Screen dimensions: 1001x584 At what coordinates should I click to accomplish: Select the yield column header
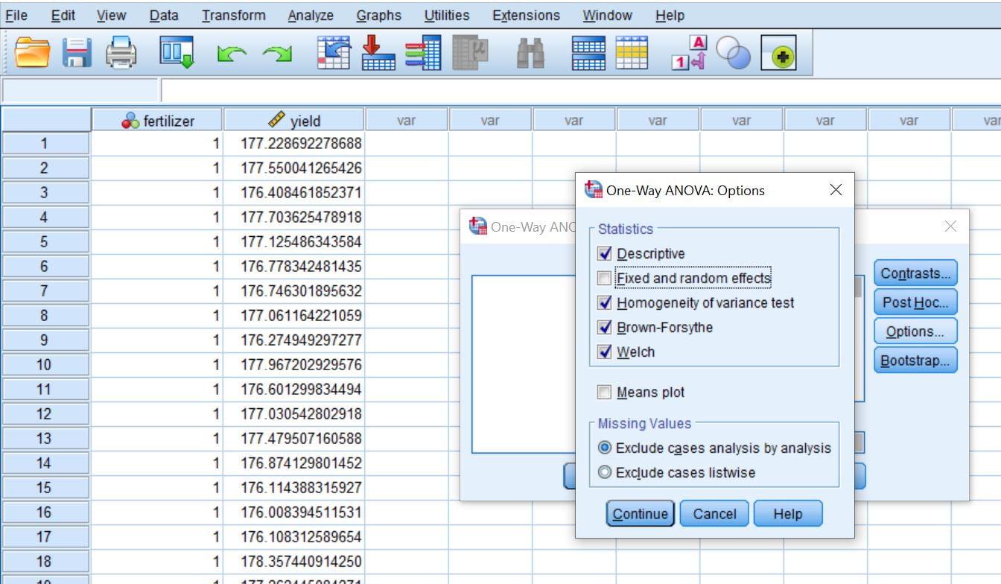293,121
